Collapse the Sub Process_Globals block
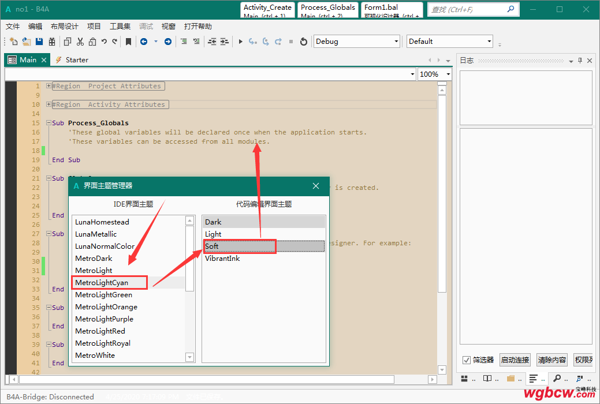The height and width of the screenshot is (404, 600). (x=49, y=123)
